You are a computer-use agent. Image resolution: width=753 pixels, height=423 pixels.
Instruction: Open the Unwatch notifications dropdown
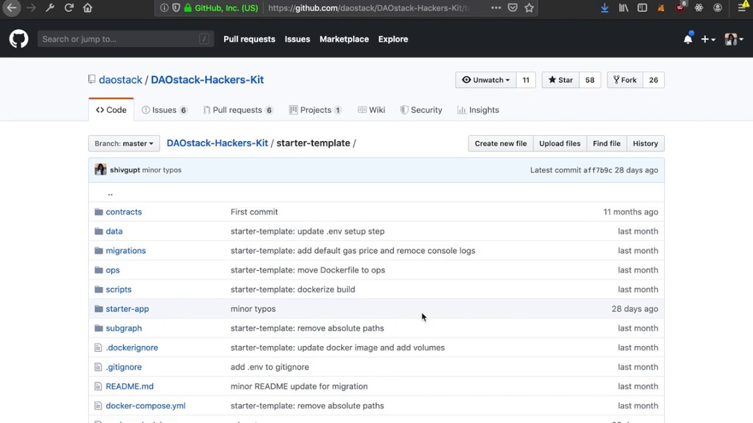[486, 80]
